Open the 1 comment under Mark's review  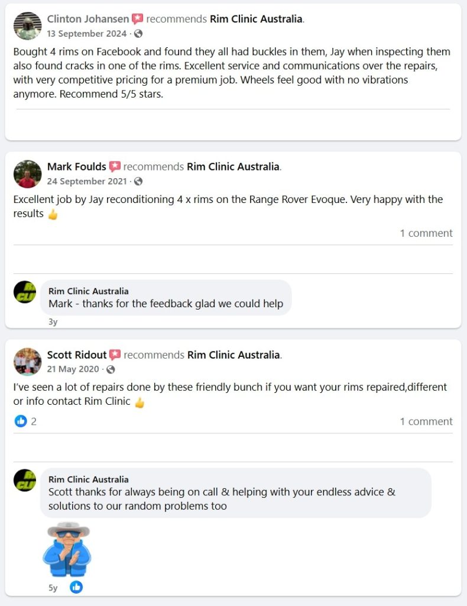tap(426, 233)
